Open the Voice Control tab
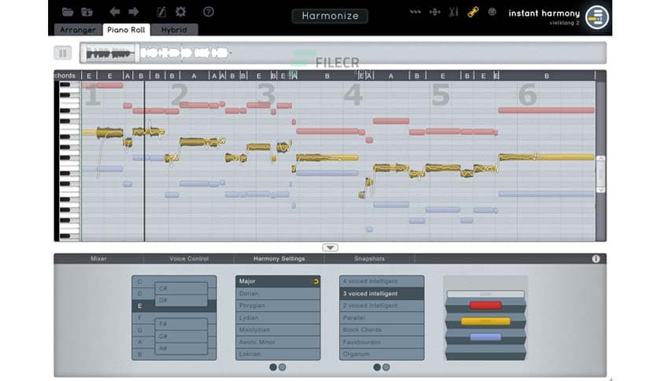The image size is (658, 381). [189, 259]
